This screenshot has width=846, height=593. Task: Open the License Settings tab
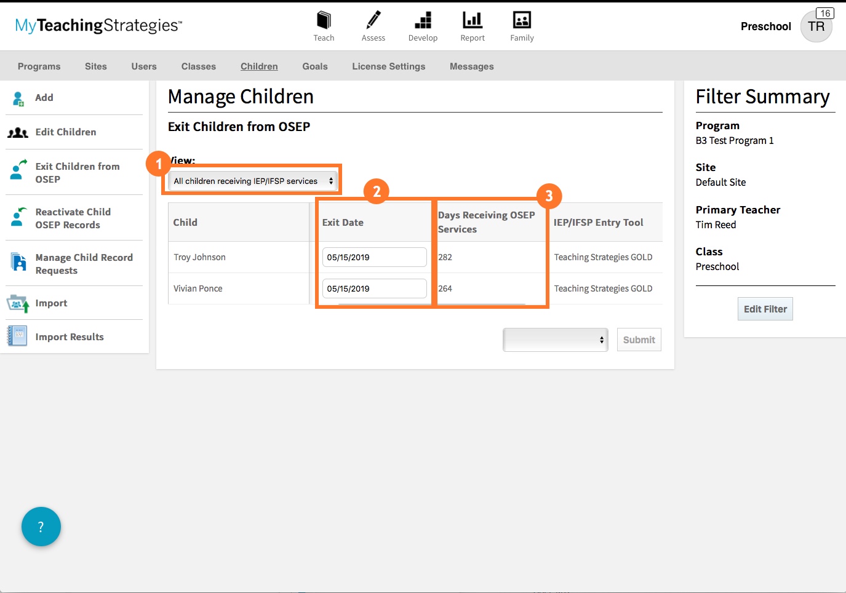[388, 66]
